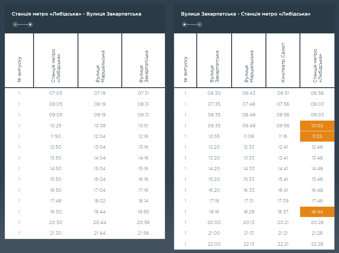Click № випуску header in the left table
339x253 pixels.
pyautogui.click(x=19, y=69)
